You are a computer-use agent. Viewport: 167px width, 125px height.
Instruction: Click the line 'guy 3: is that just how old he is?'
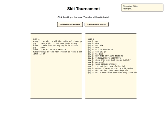pyautogui.click(x=106, y=66)
